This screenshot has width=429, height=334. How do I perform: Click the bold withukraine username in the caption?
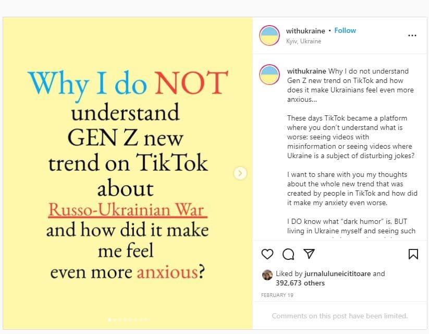307,71
